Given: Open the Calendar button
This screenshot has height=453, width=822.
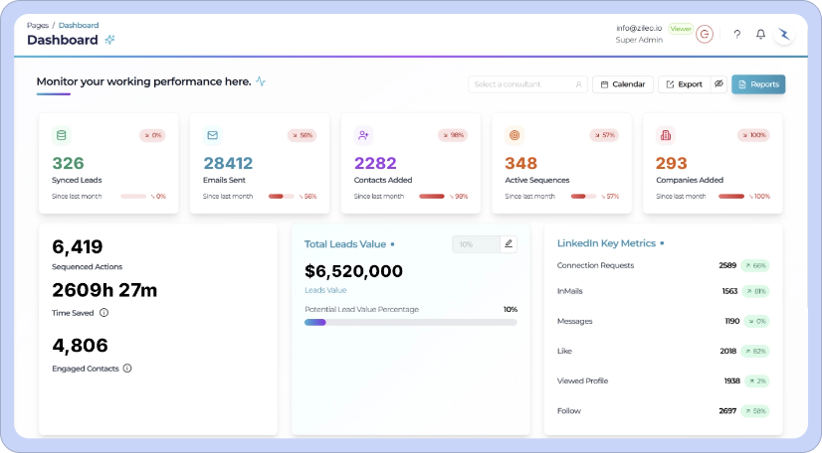Looking at the screenshot, I should tap(623, 84).
